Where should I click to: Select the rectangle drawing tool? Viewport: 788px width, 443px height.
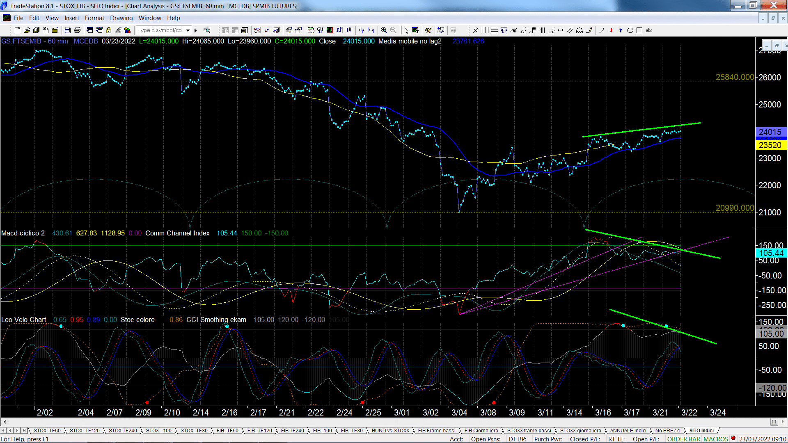(x=639, y=30)
